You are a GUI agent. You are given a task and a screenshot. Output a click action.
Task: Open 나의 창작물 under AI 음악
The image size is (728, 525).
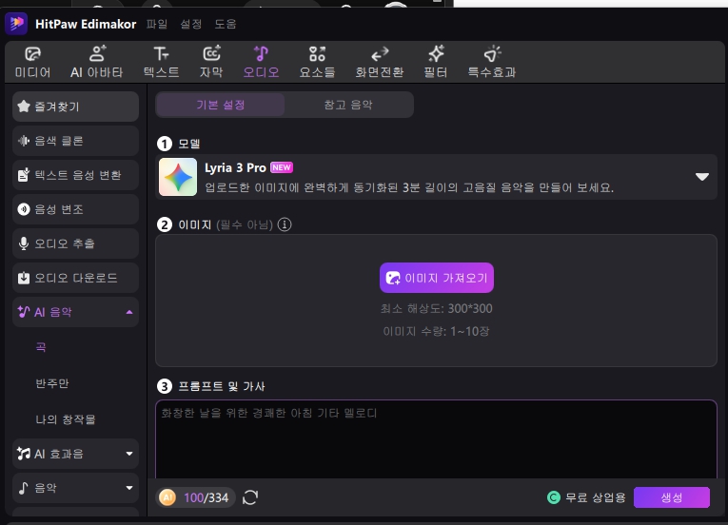pos(66,419)
